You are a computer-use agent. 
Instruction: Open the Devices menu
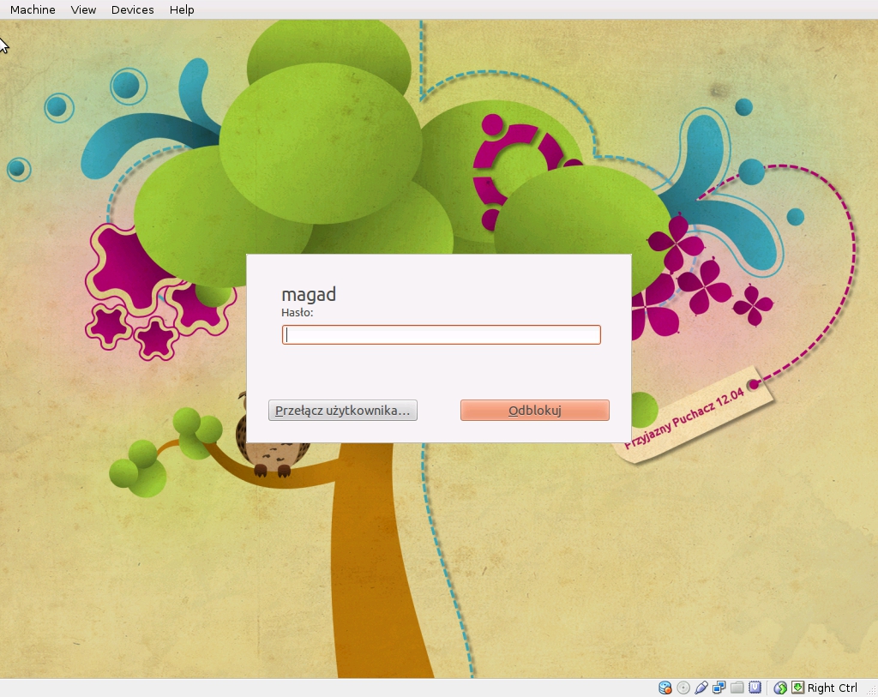coord(132,9)
